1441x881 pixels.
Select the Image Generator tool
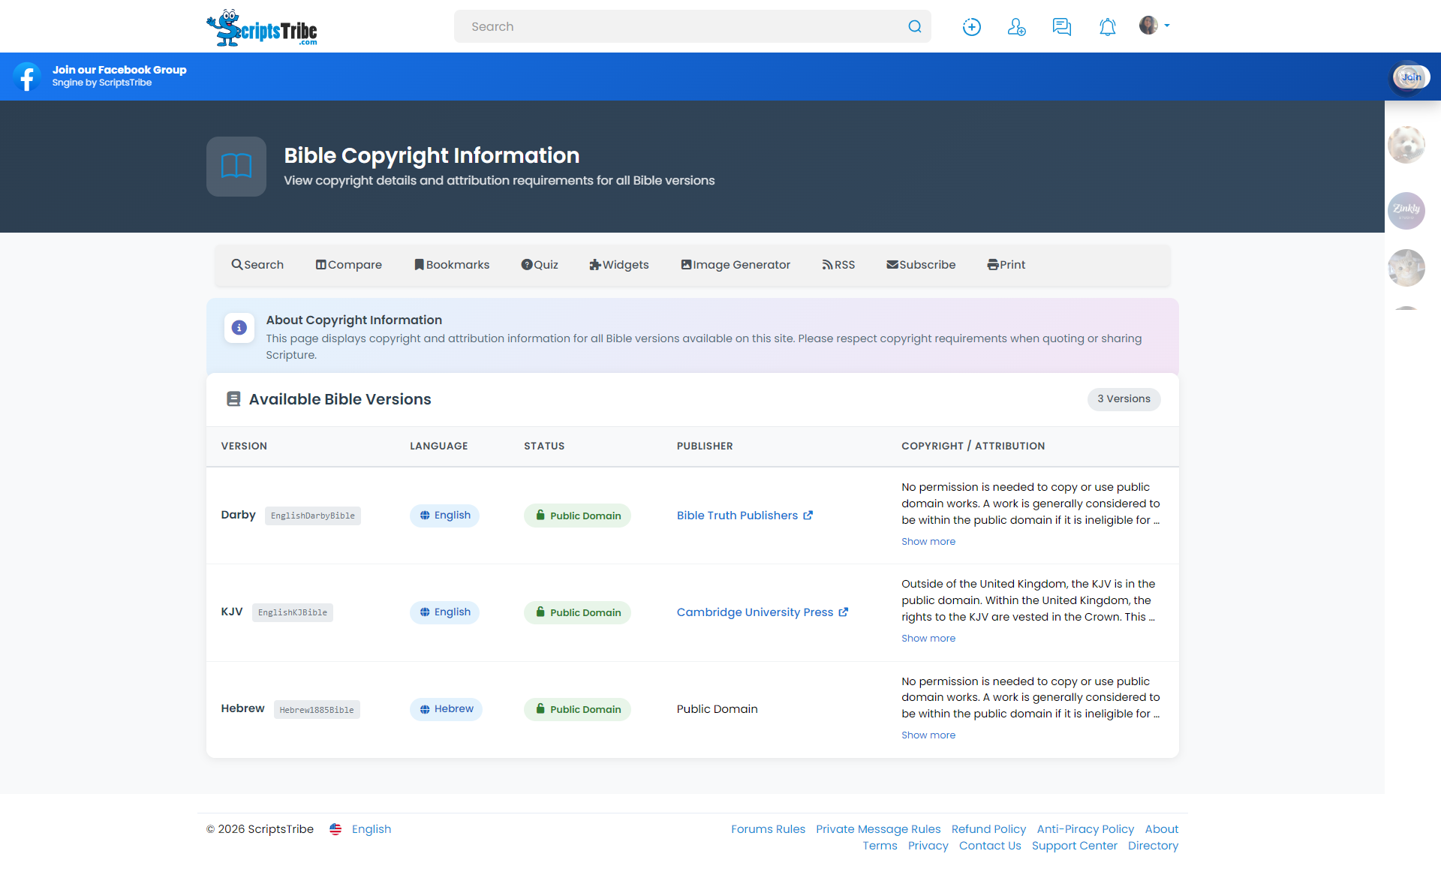[x=735, y=264]
